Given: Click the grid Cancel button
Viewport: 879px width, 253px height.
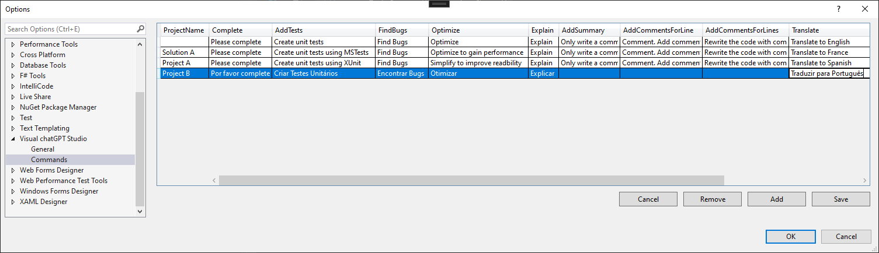Looking at the screenshot, I should pyautogui.click(x=648, y=199).
